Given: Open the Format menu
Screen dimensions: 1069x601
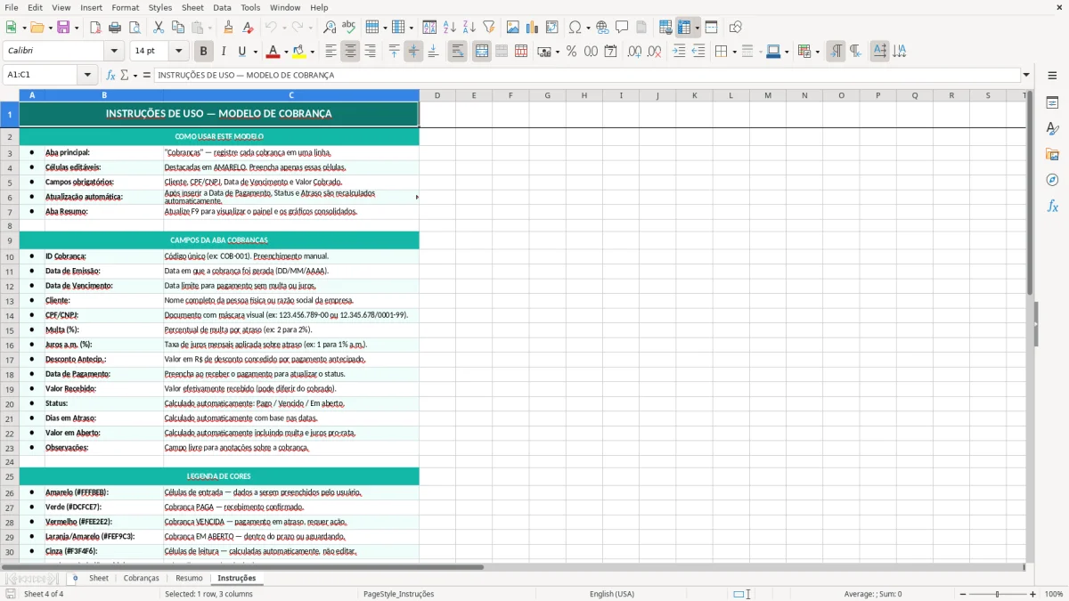Looking at the screenshot, I should pos(125,7).
